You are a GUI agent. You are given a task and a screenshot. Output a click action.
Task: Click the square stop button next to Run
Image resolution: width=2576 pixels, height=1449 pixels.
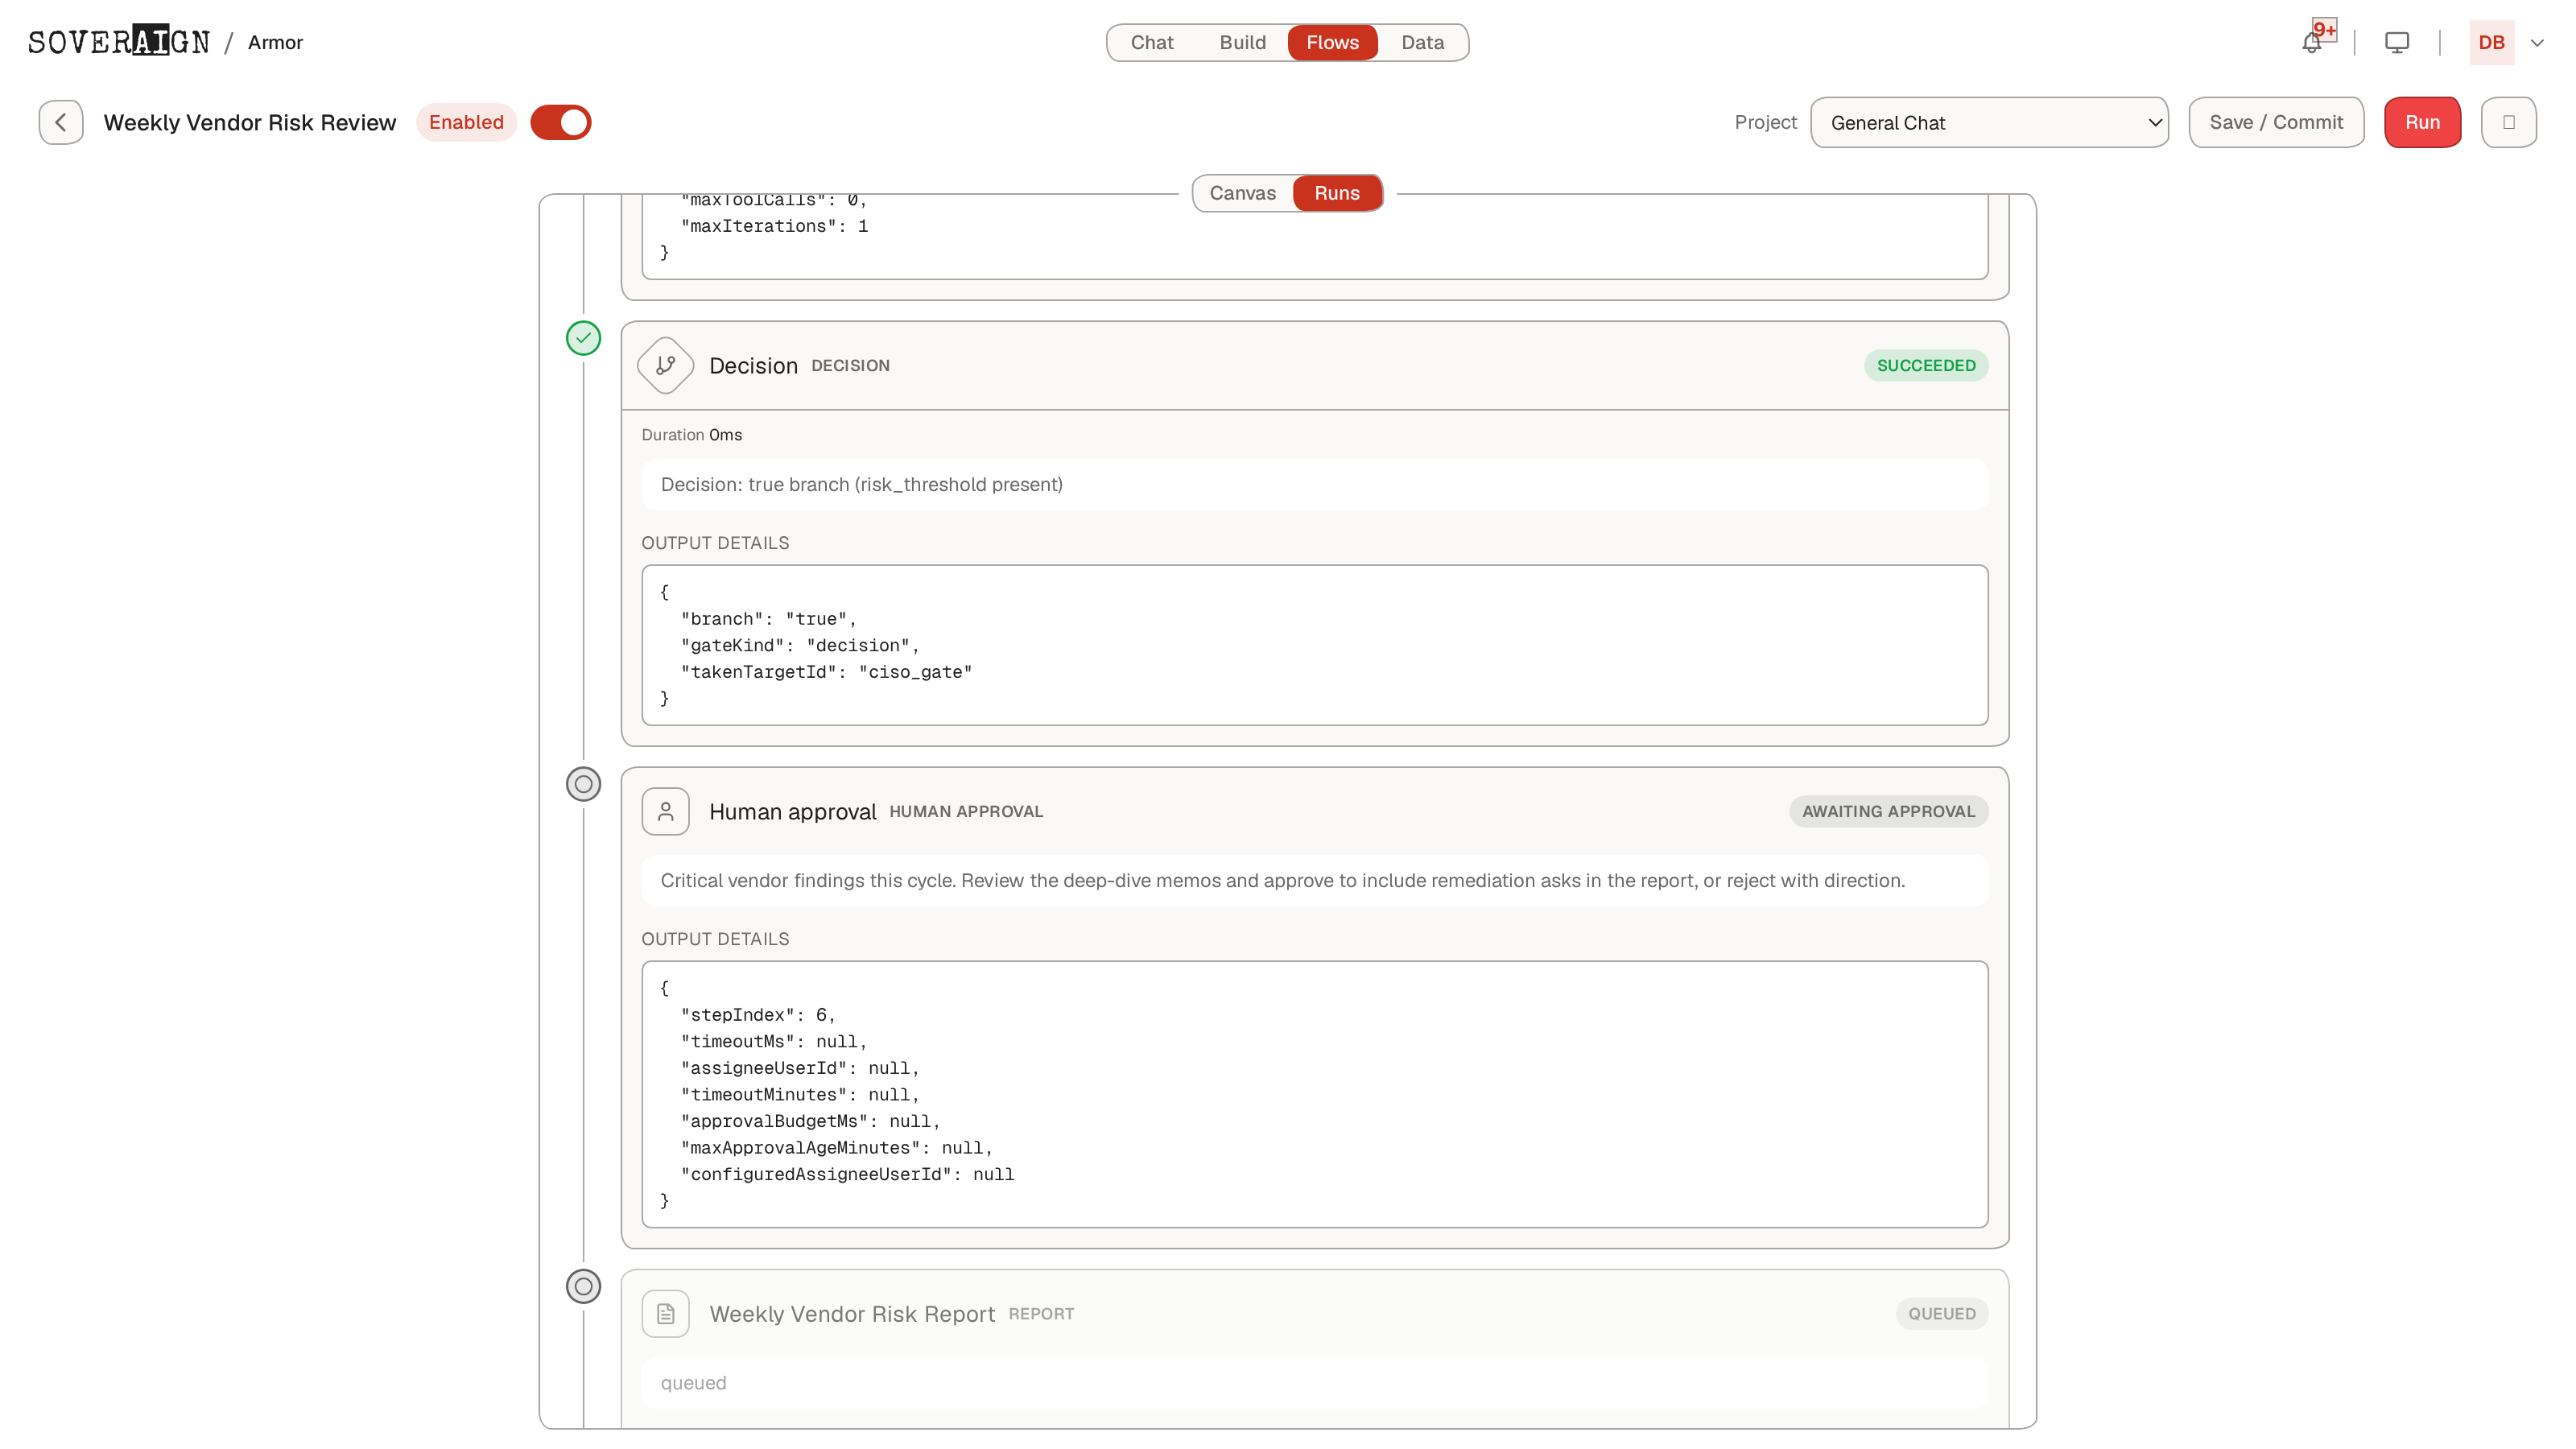[2508, 122]
